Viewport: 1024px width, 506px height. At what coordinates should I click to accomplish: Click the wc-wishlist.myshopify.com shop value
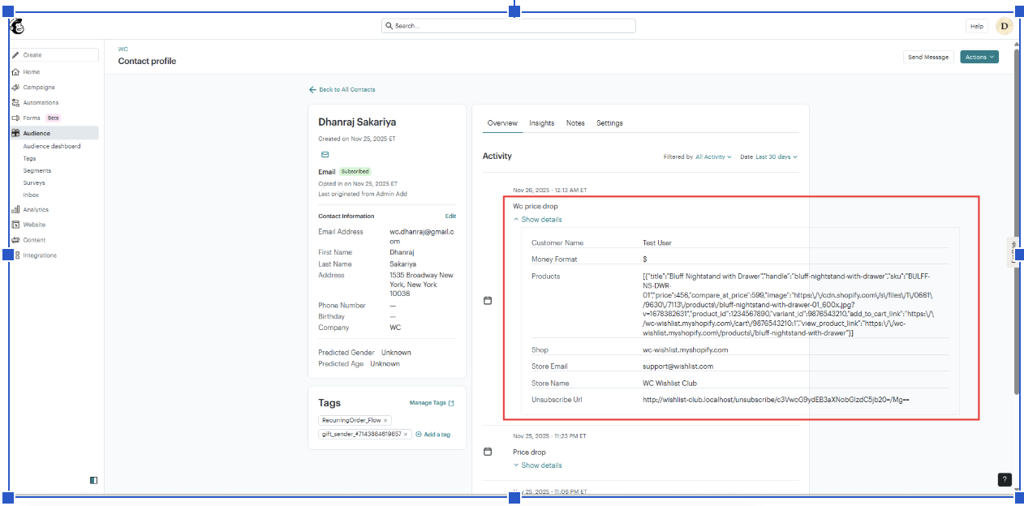pos(685,350)
